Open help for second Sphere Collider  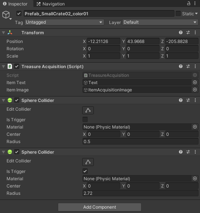tap(181, 152)
